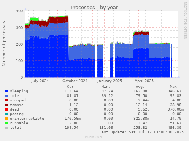Click the 'July 2024' axis label
Image resolution: width=189 pixels, height=141 pixels.
coord(40,81)
